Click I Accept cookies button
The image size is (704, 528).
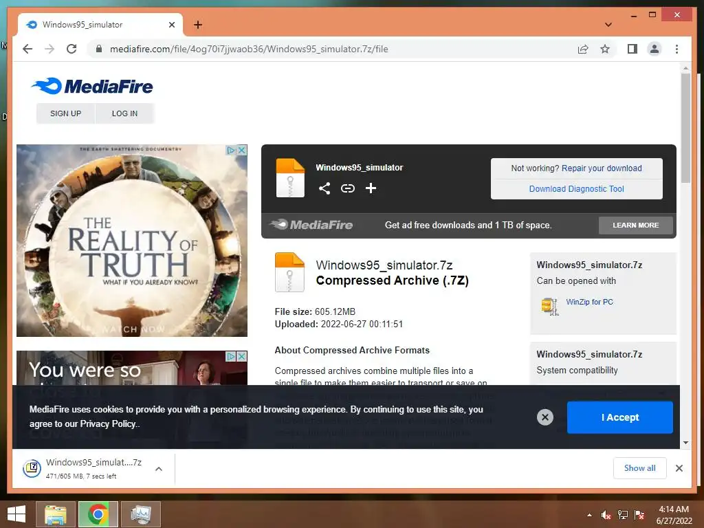(x=619, y=417)
